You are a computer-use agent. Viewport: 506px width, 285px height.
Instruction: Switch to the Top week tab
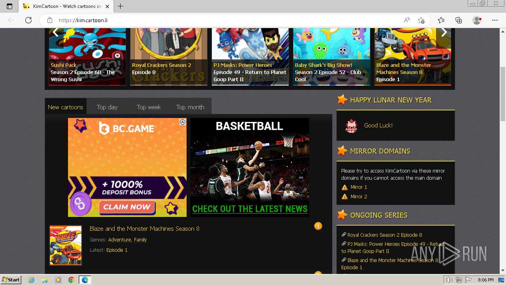(149, 107)
